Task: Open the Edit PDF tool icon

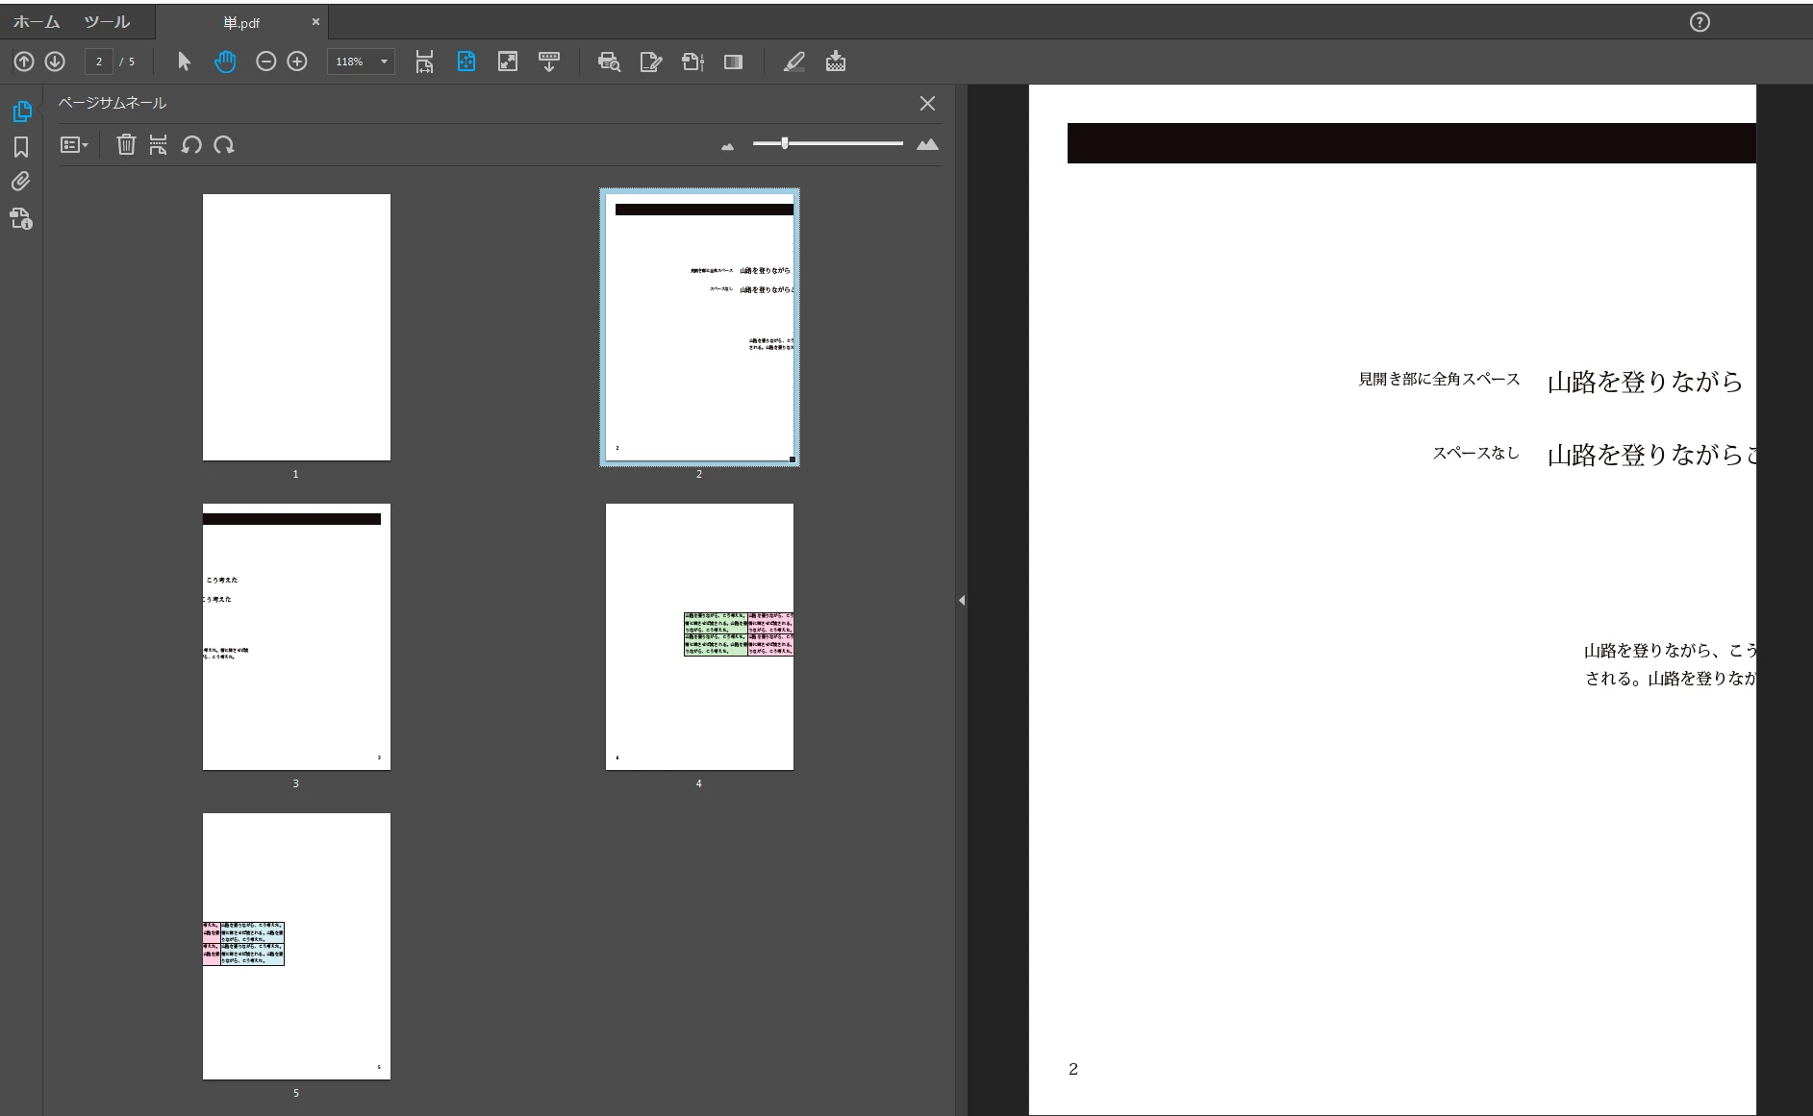Action: point(651,62)
